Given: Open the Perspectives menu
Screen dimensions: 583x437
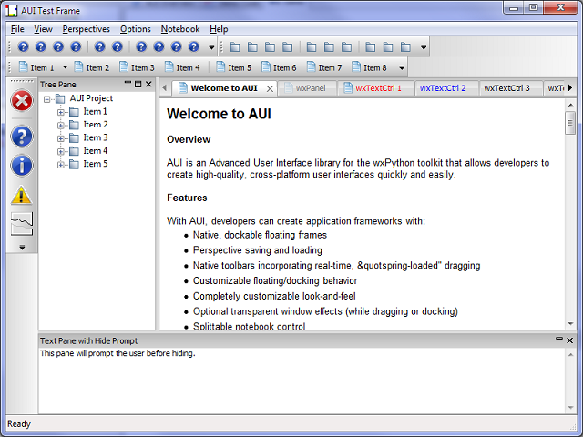Looking at the screenshot, I should pyautogui.click(x=86, y=29).
